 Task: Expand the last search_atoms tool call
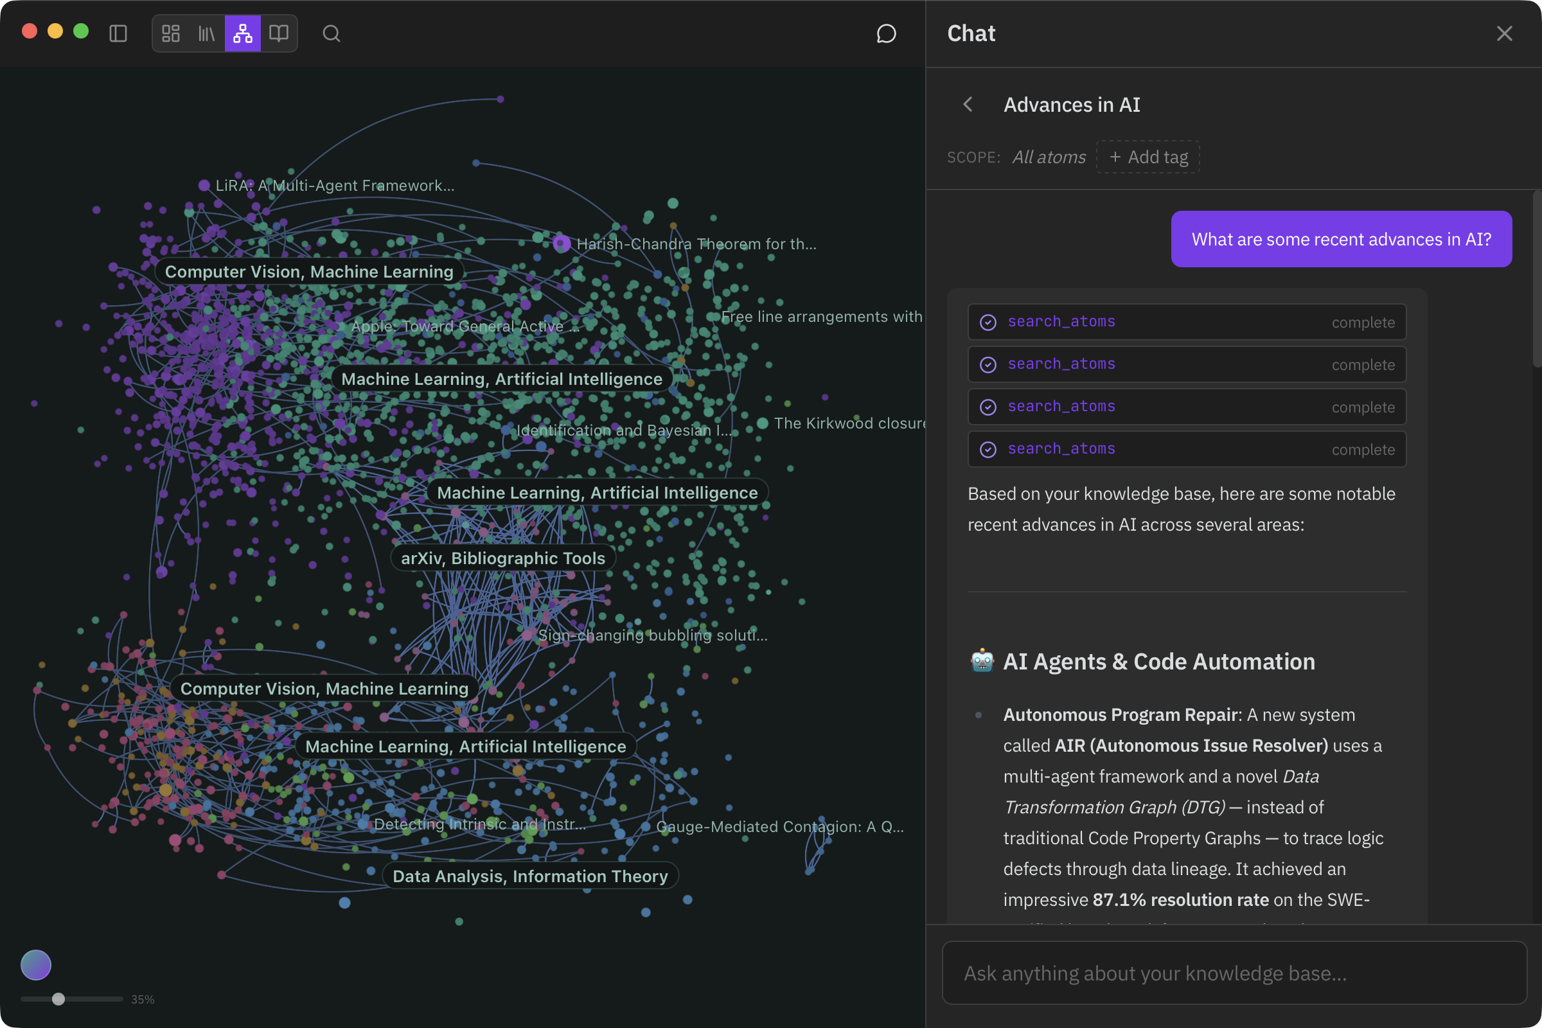[x=1187, y=448]
